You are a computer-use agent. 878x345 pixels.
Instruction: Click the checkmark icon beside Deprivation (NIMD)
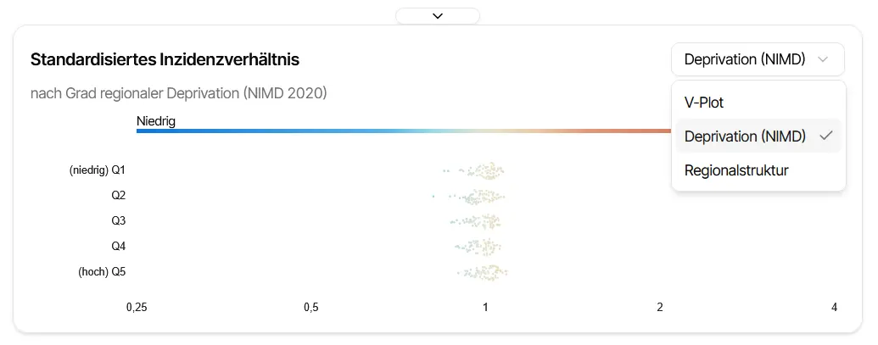pyautogui.click(x=825, y=136)
